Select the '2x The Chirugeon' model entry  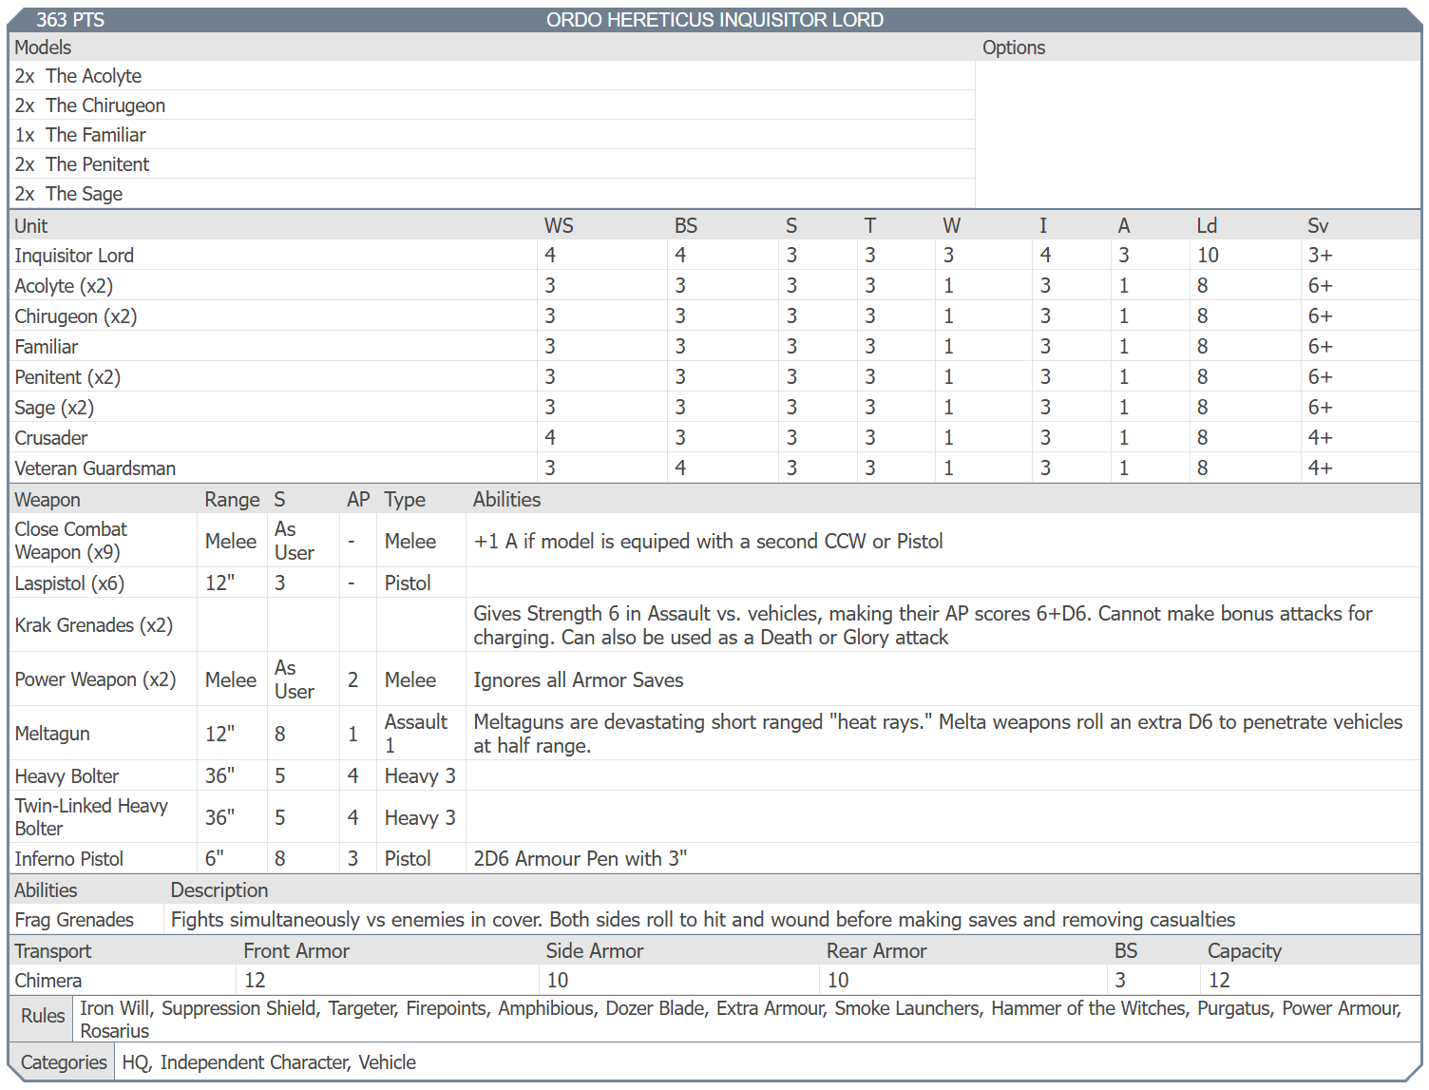click(90, 105)
